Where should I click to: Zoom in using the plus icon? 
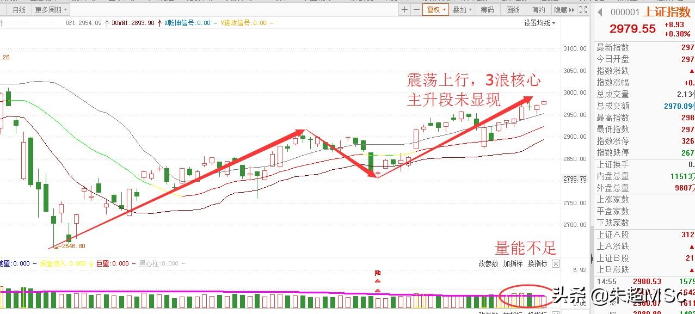(x=403, y=9)
